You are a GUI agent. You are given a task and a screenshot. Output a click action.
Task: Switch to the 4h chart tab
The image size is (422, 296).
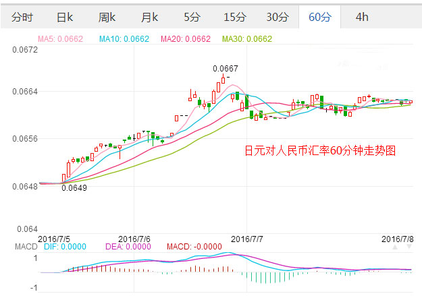click(x=362, y=18)
